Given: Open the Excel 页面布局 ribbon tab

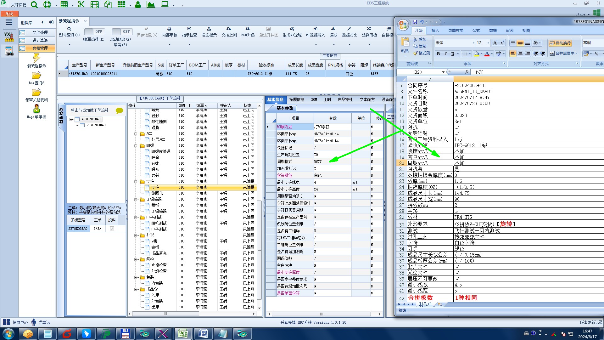Looking at the screenshot, I should pos(455,31).
